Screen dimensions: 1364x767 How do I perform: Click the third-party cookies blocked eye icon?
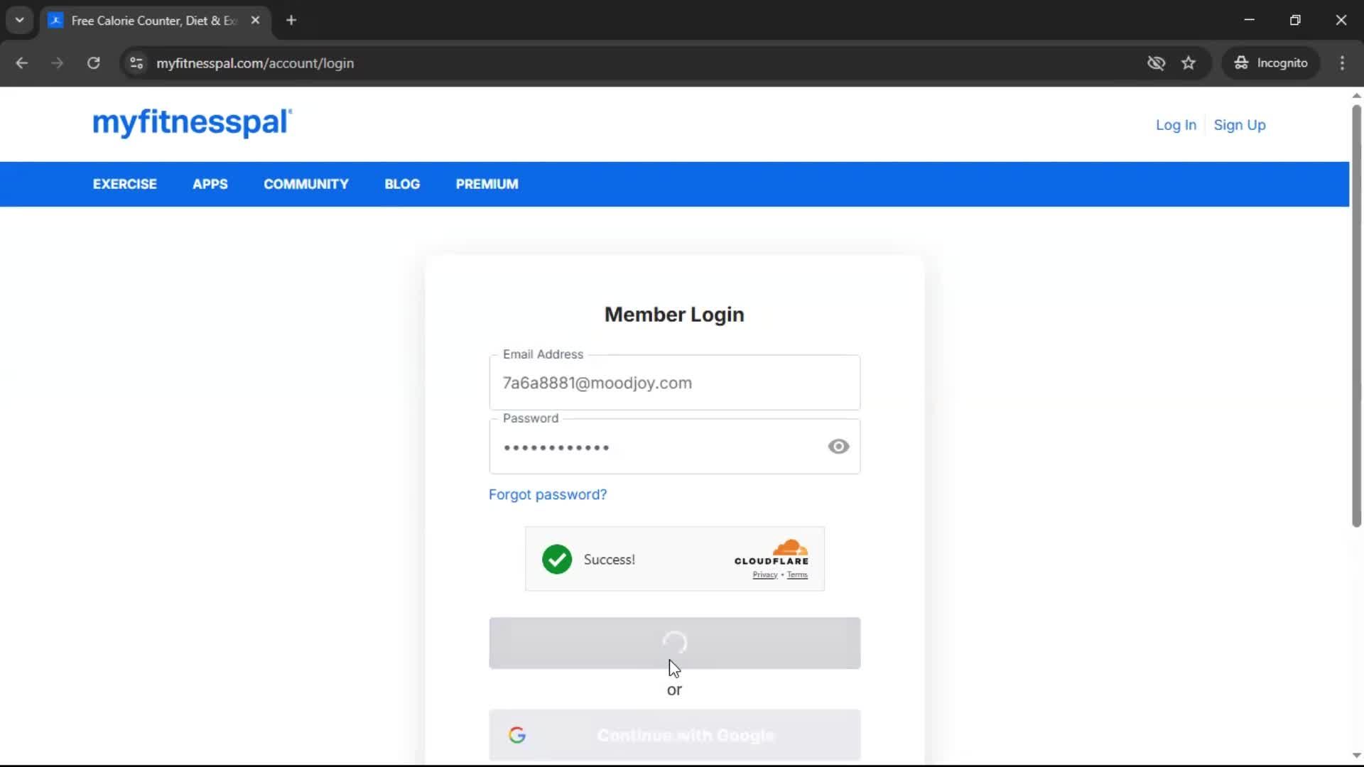tap(1156, 63)
